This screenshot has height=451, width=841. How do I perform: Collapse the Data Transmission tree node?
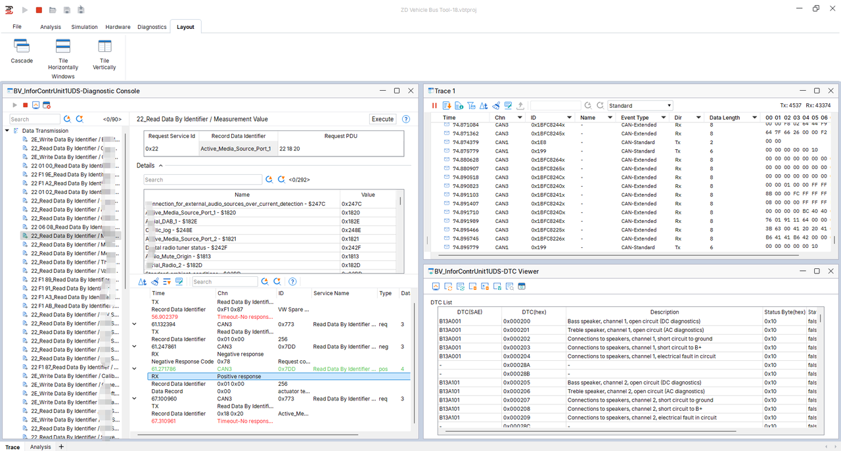[x=7, y=131]
